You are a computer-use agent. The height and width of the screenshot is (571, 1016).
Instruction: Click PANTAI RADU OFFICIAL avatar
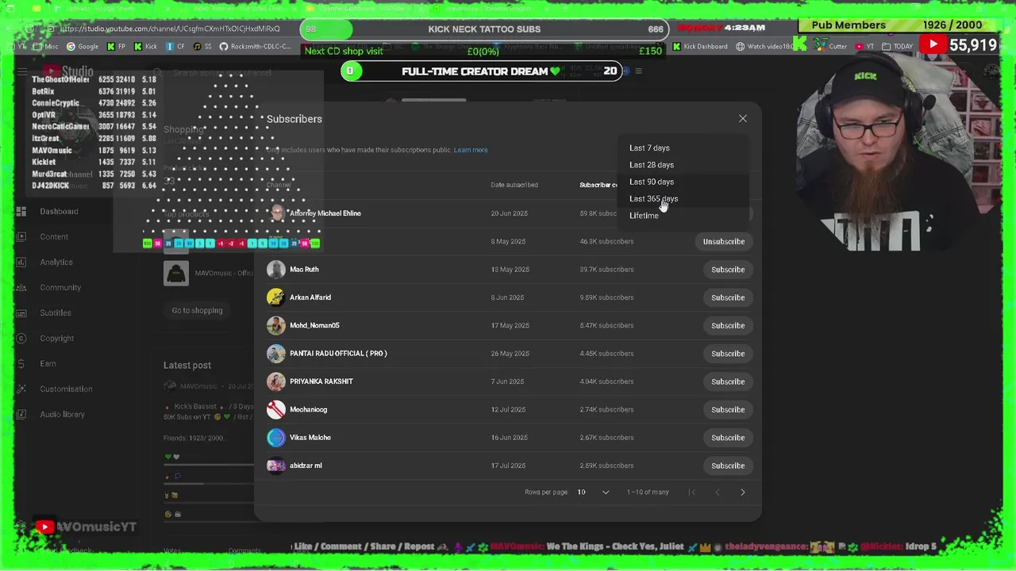tap(276, 354)
